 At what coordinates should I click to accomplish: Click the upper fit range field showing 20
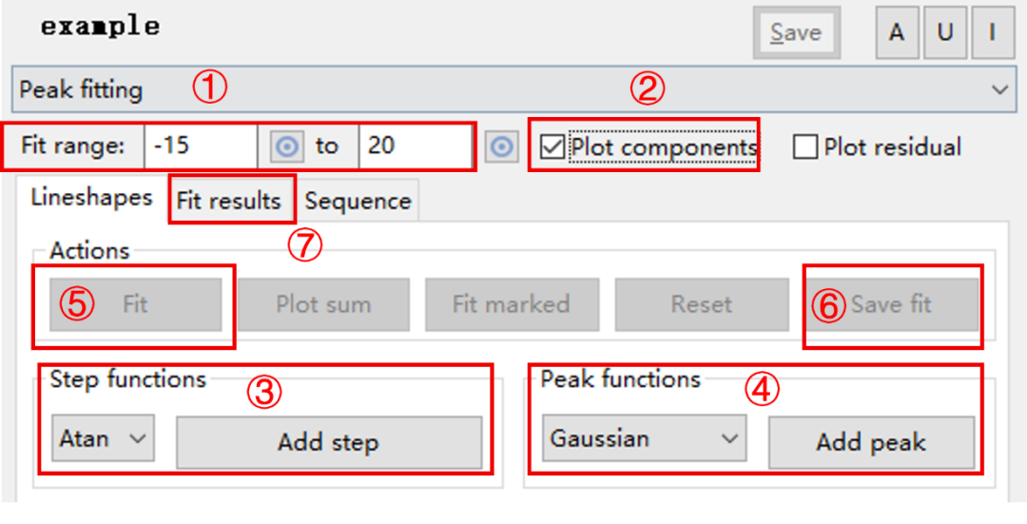[415, 146]
